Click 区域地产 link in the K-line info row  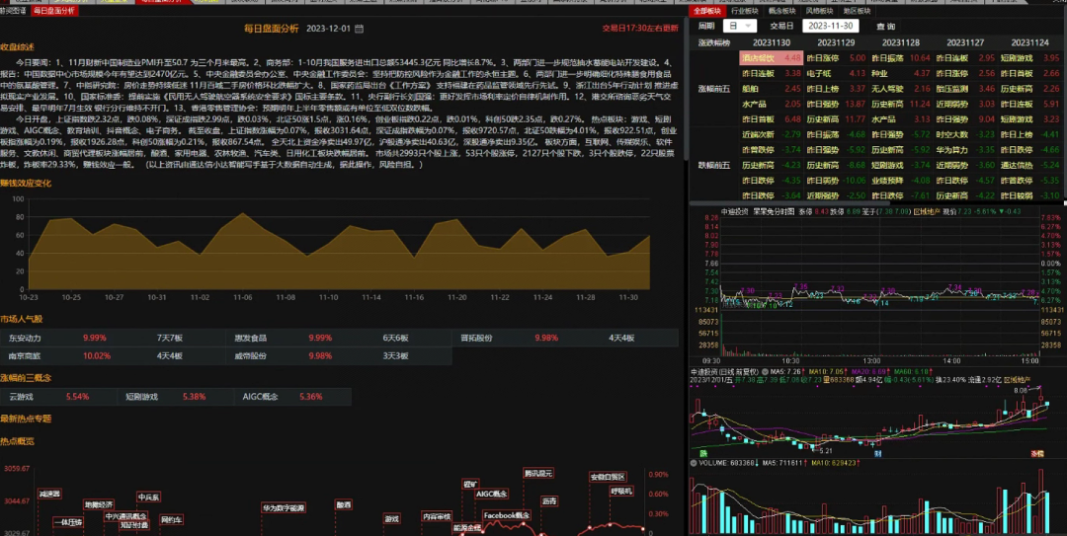point(1018,380)
